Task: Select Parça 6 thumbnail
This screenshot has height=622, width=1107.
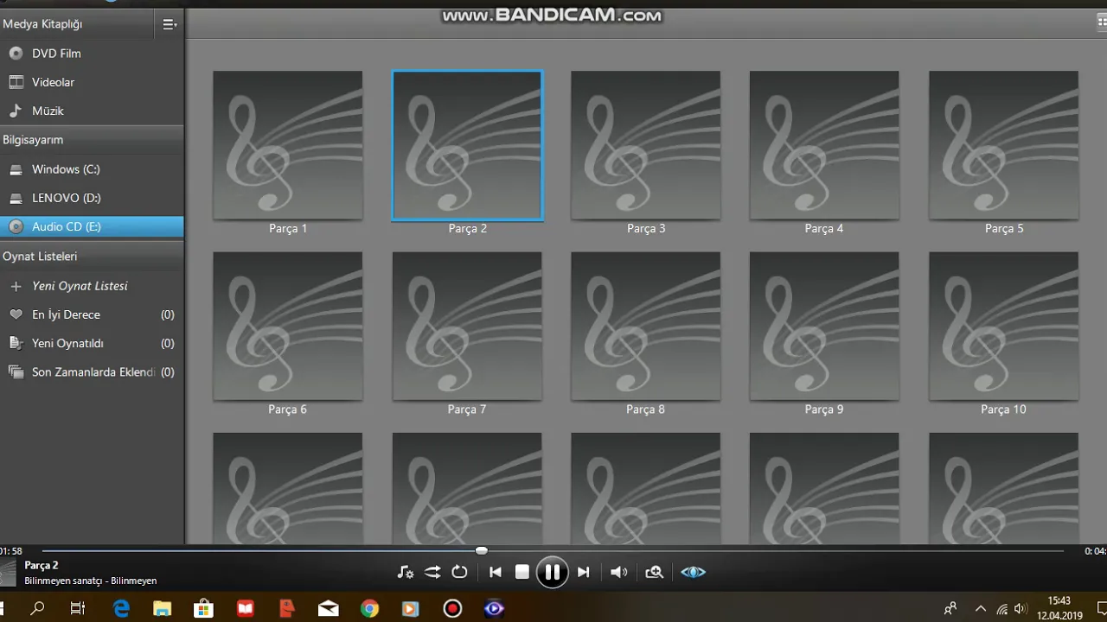Action: click(x=288, y=327)
